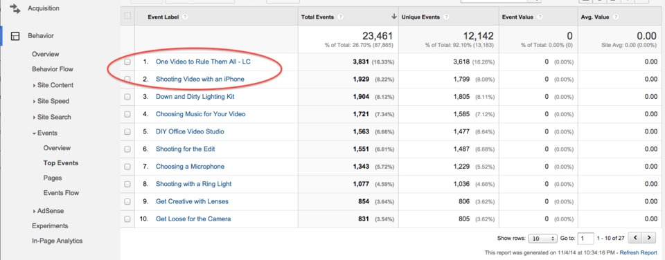Open the Events Overview report
The width and height of the screenshot is (665, 260).
click(57, 148)
